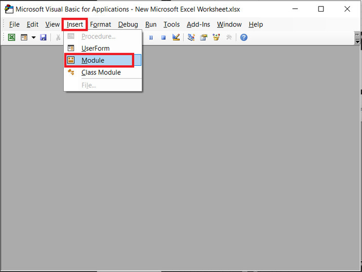Image resolution: width=362 pixels, height=272 pixels.
Task: Open the Debug menu
Action: (128, 24)
